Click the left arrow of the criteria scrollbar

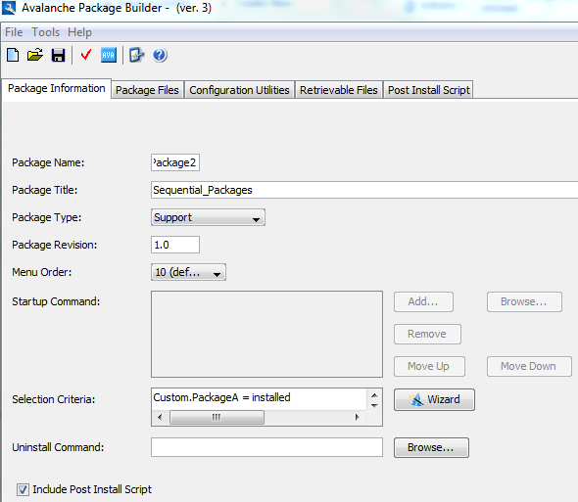[x=160, y=417]
